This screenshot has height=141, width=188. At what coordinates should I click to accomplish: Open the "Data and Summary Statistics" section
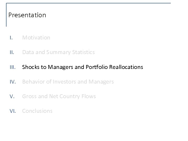[x=58, y=52]
